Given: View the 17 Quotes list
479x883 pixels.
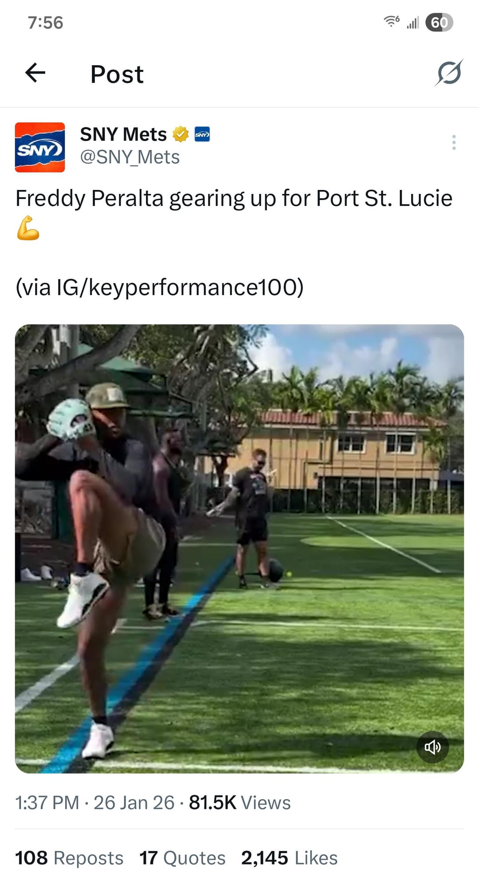Looking at the screenshot, I should [182, 858].
